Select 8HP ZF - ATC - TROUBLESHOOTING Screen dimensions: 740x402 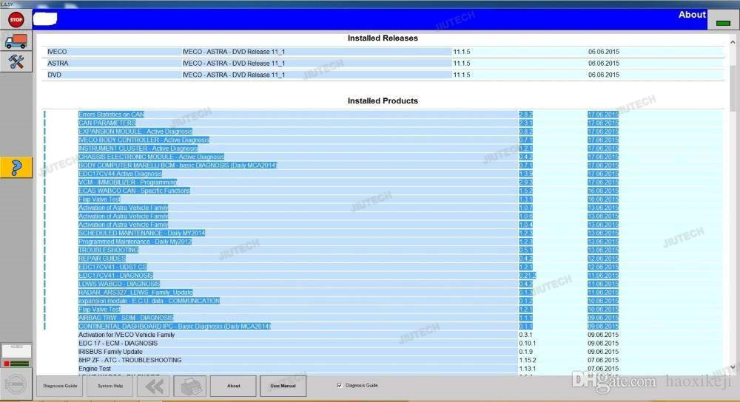[383, 361]
